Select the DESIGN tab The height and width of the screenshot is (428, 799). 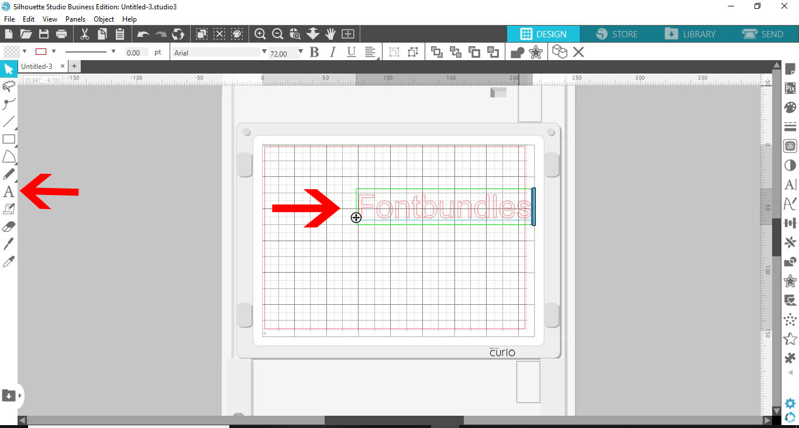point(543,34)
